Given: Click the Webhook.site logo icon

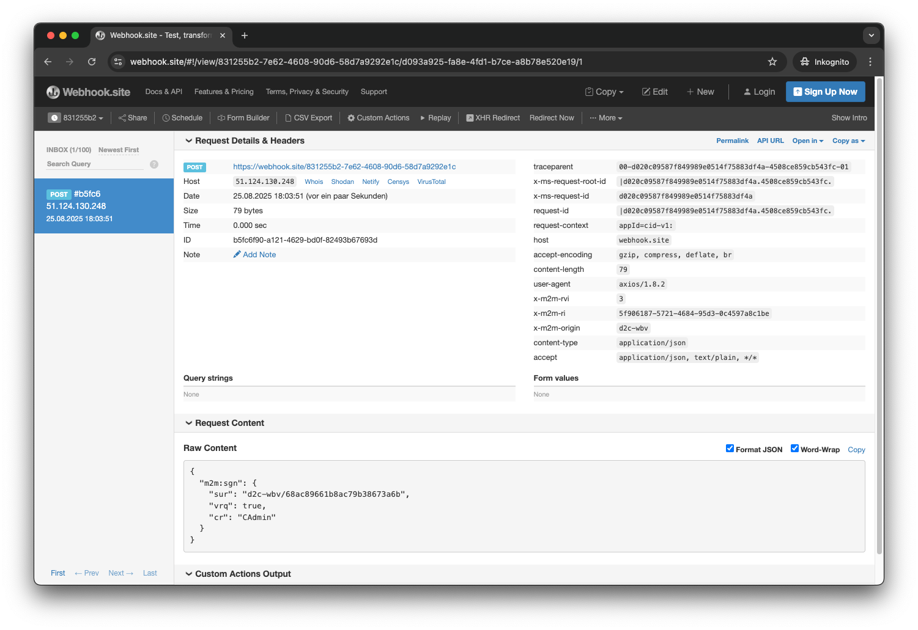Looking at the screenshot, I should coord(54,92).
